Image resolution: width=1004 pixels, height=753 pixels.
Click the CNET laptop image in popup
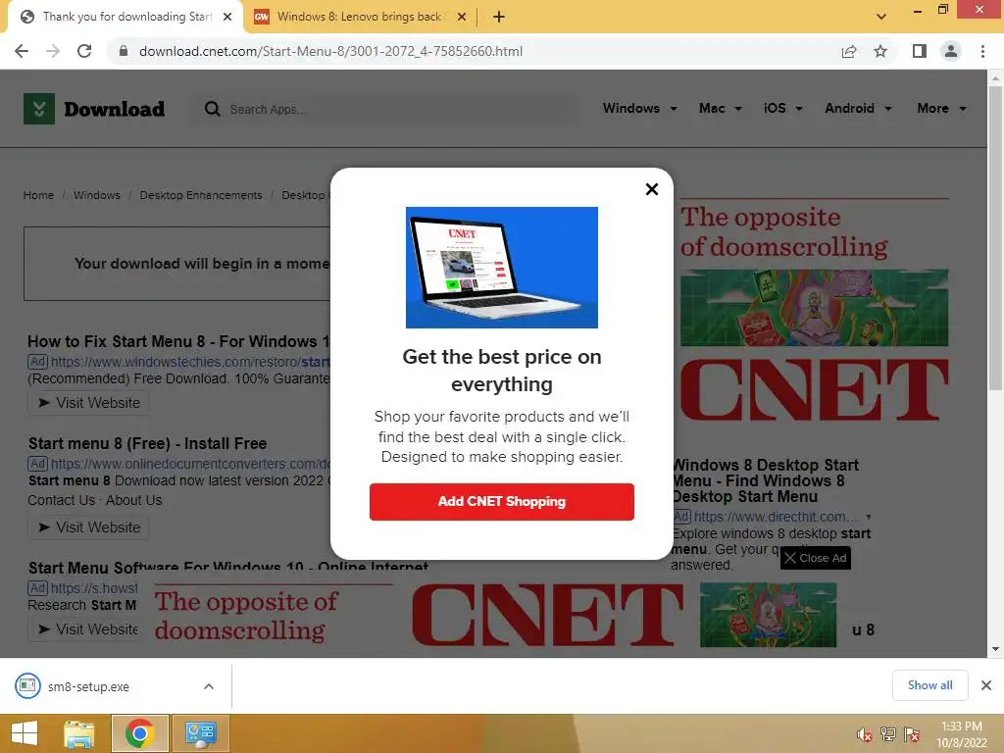[501, 267]
